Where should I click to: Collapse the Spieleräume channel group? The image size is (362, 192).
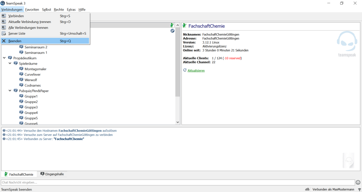pyautogui.click(x=10, y=64)
